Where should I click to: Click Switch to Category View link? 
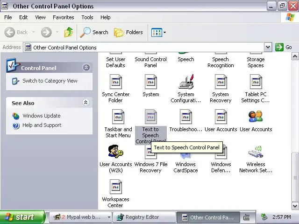click(x=50, y=81)
